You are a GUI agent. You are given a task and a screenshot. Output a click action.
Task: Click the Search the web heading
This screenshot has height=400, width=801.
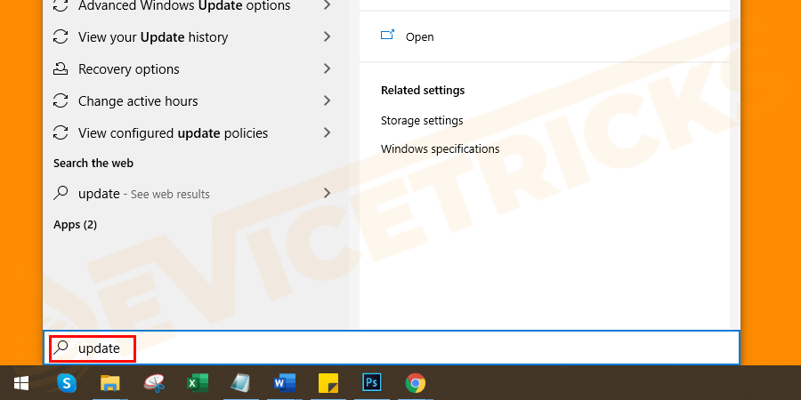[93, 164]
